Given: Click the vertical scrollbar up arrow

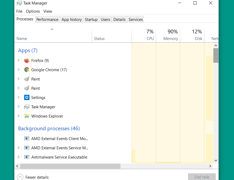Looking at the screenshot, I should point(216,46).
